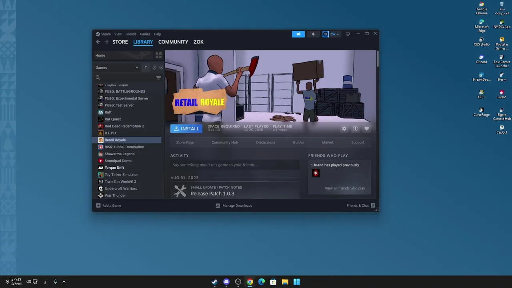Open the Games menu
The width and height of the screenshot is (512, 288).
[145, 34]
